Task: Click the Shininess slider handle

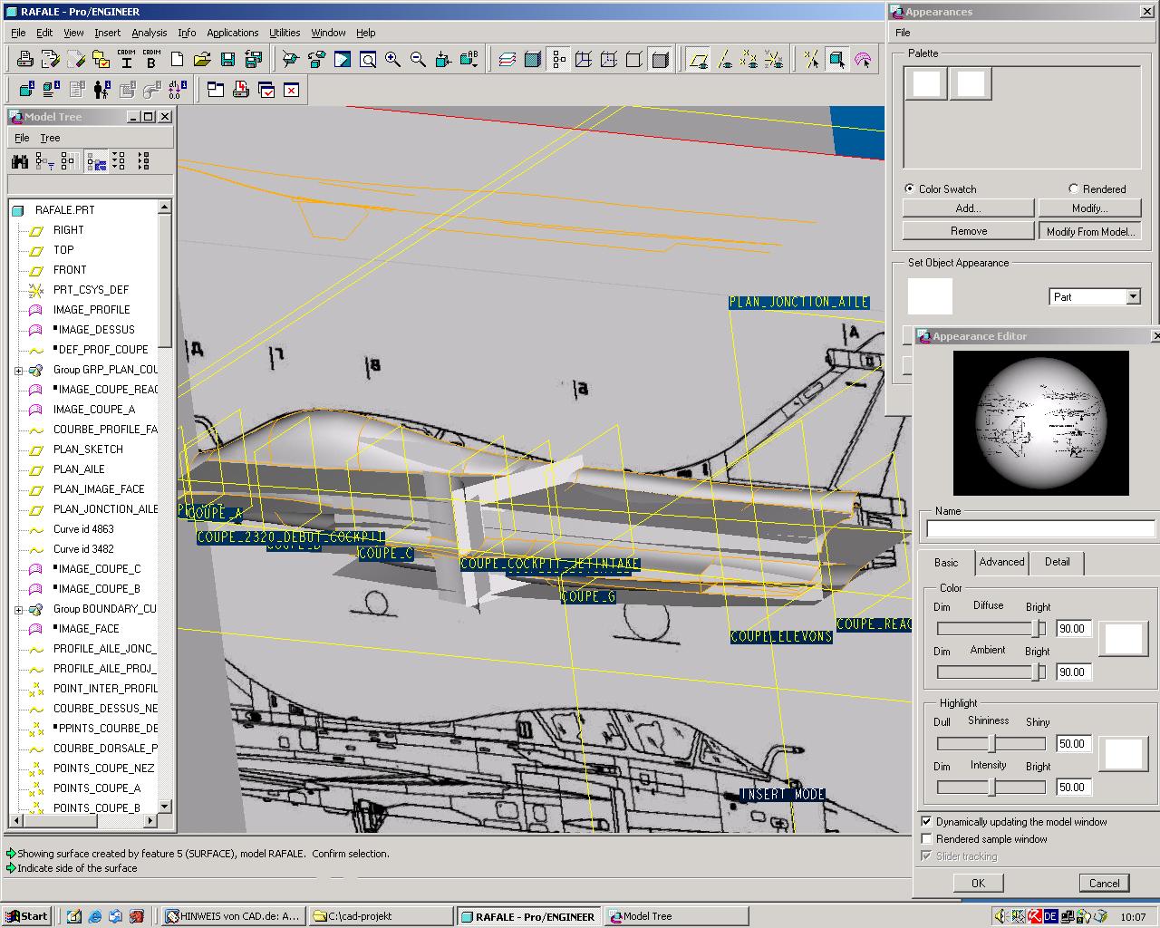Action: coord(992,743)
